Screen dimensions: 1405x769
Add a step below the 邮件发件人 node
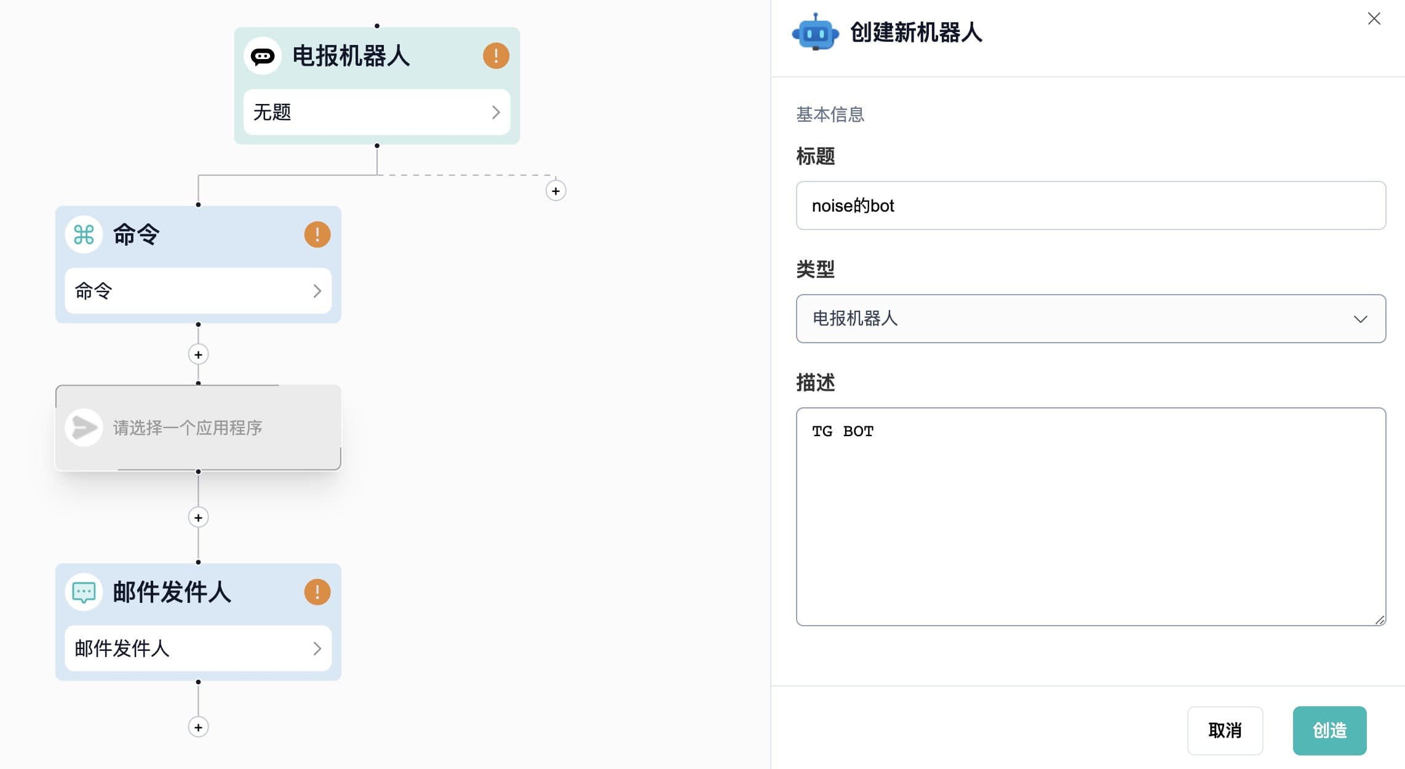coord(198,727)
